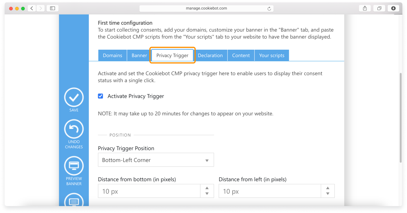Switch to the Domains tab
Image resolution: width=407 pixels, height=213 pixels.
(x=112, y=55)
